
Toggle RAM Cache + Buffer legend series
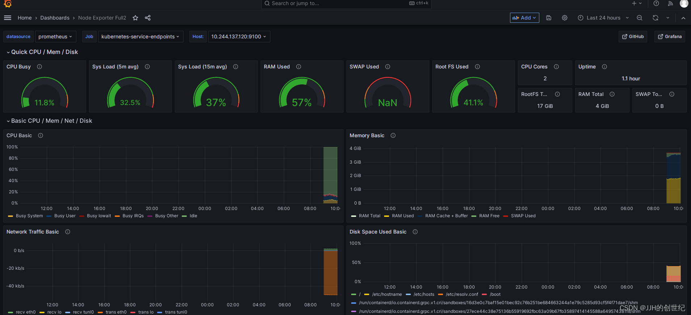446,216
